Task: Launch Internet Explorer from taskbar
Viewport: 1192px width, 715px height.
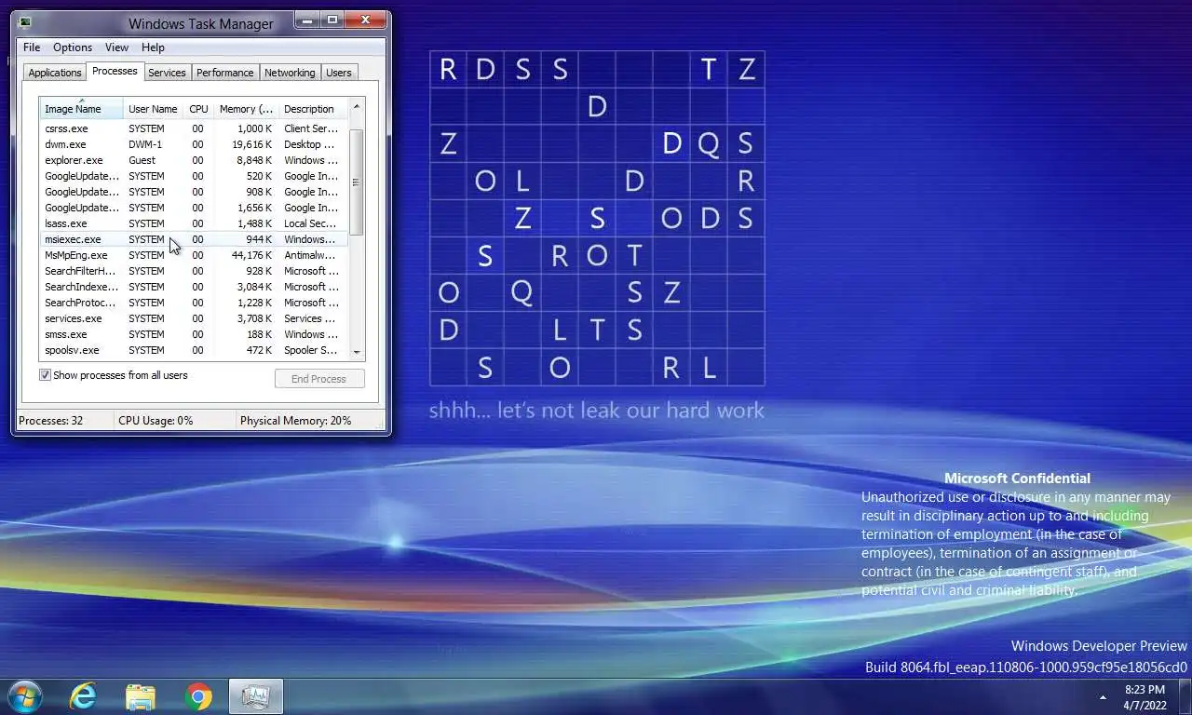Action: click(x=83, y=696)
